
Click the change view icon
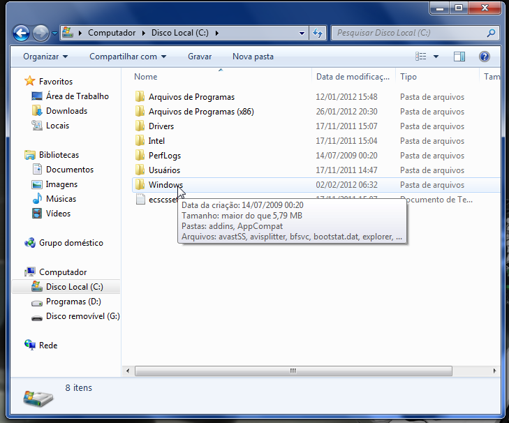tap(421, 57)
